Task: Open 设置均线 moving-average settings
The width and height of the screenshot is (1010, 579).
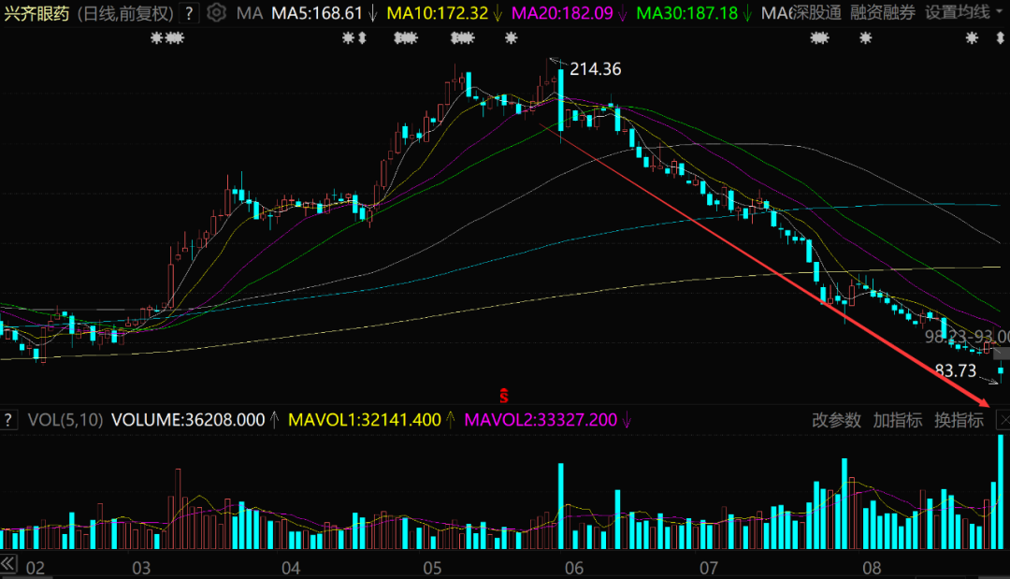Action: [x=958, y=12]
